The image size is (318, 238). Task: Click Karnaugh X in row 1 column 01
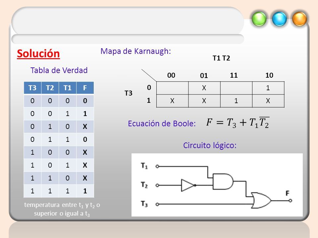[x=204, y=101]
